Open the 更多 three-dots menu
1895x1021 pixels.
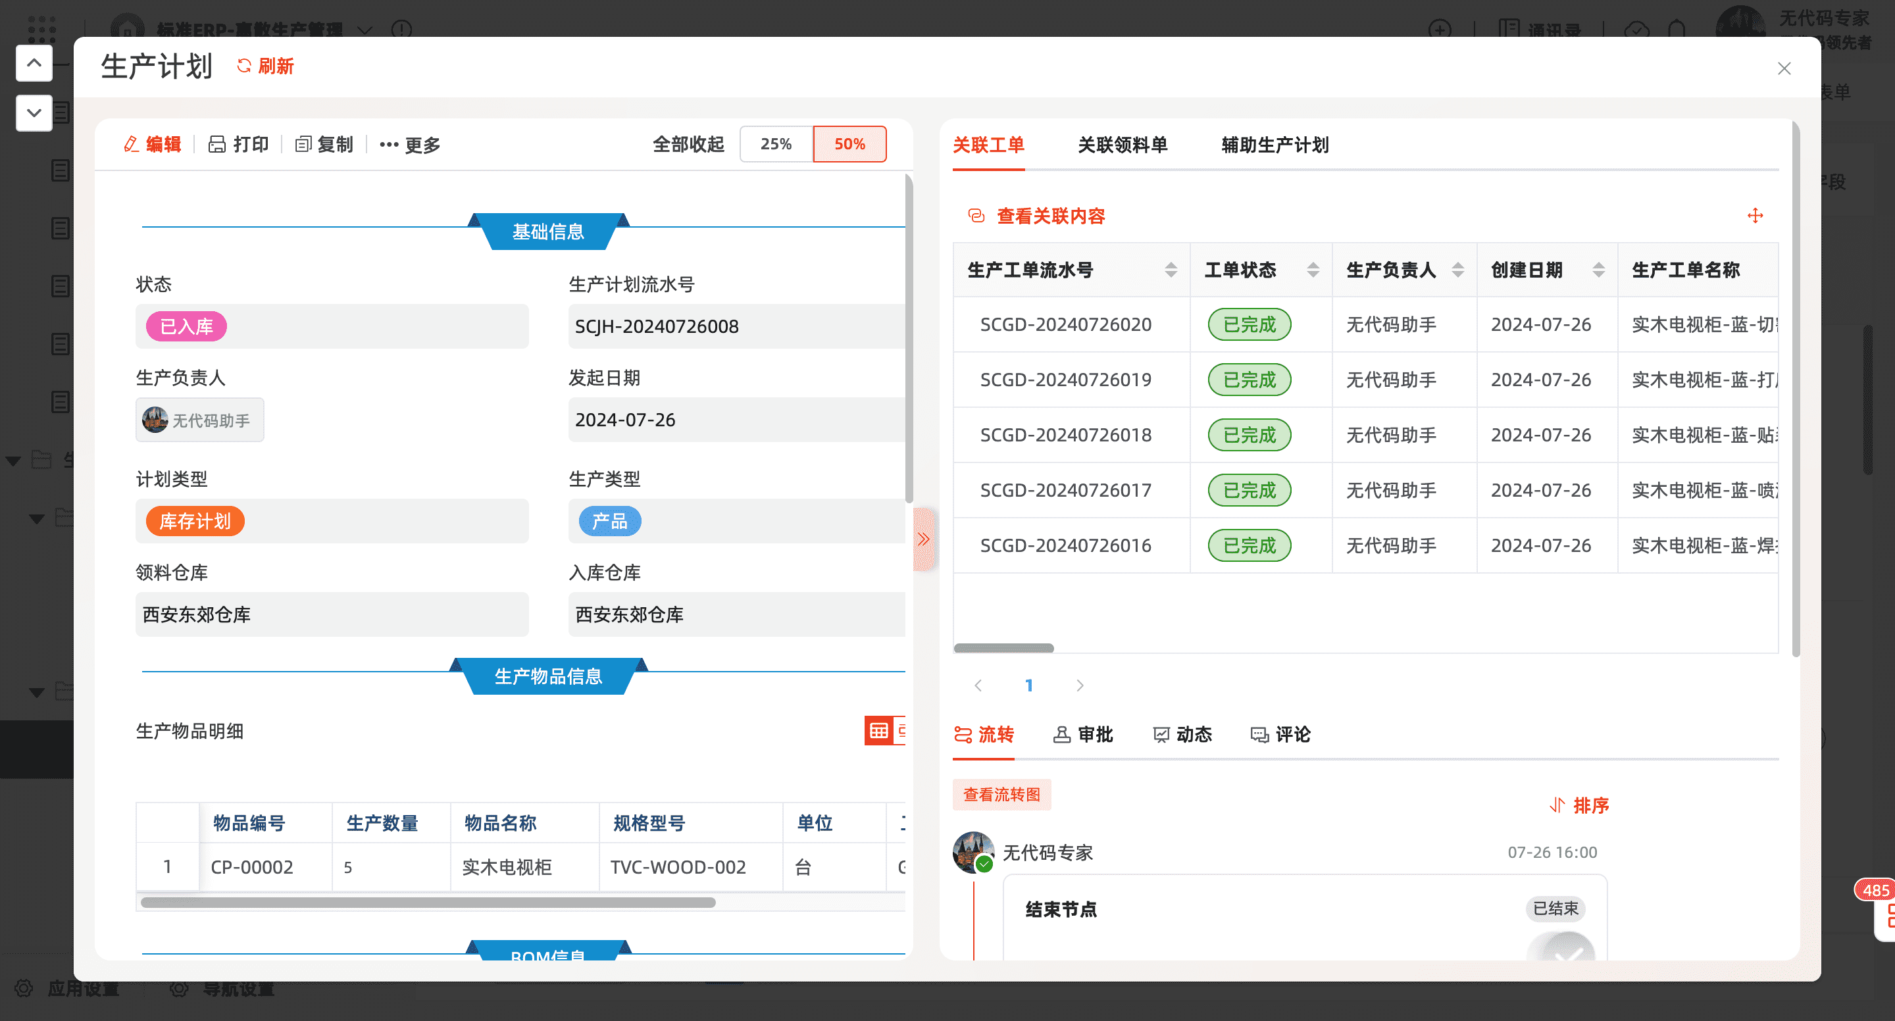[x=388, y=145]
